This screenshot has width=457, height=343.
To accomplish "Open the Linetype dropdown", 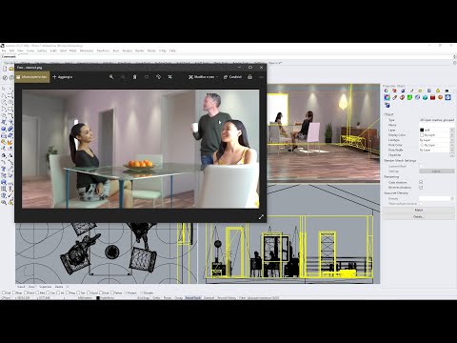I will coord(452,140).
